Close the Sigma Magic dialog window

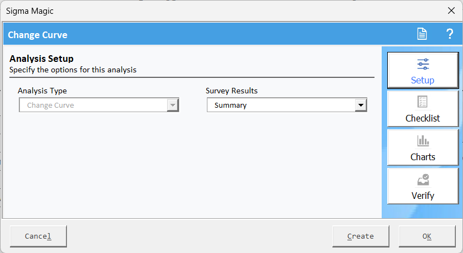451,11
